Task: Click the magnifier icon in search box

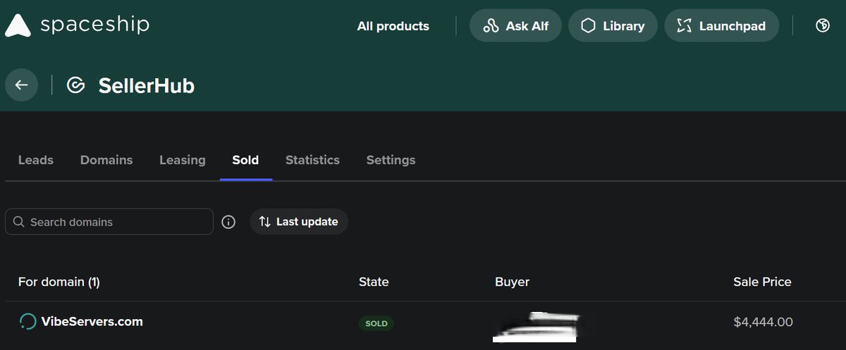Action: [19, 222]
